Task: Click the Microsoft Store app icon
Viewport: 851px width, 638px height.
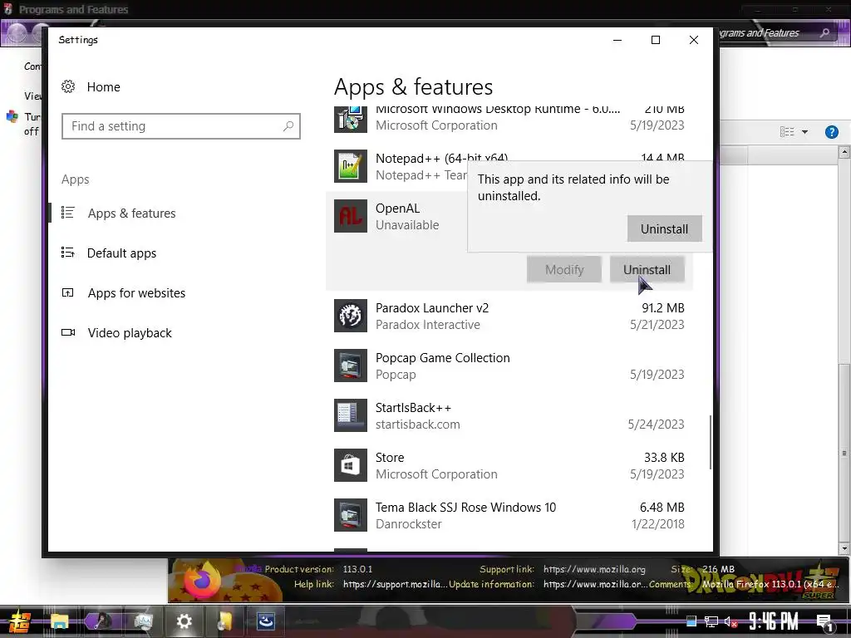Action: [350, 465]
